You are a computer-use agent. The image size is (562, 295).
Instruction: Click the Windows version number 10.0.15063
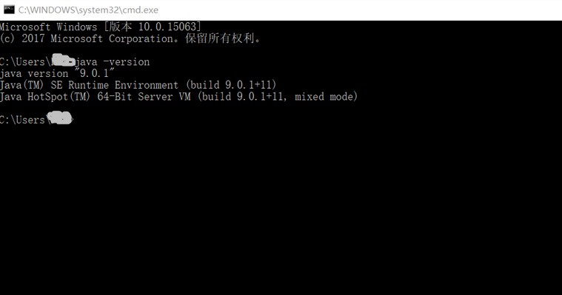coord(167,27)
